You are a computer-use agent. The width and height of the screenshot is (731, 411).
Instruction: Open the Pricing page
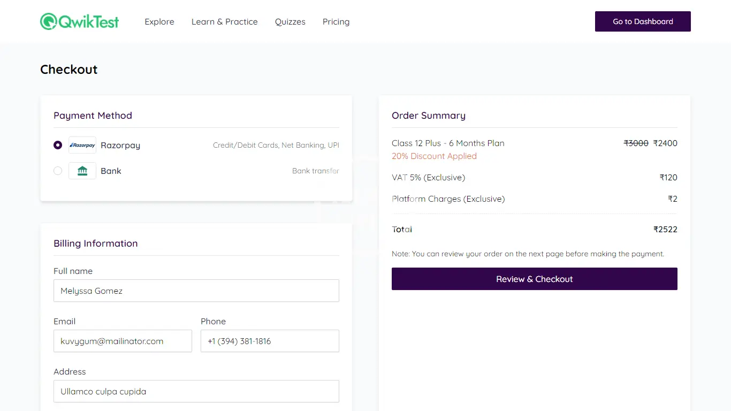tap(336, 21)
